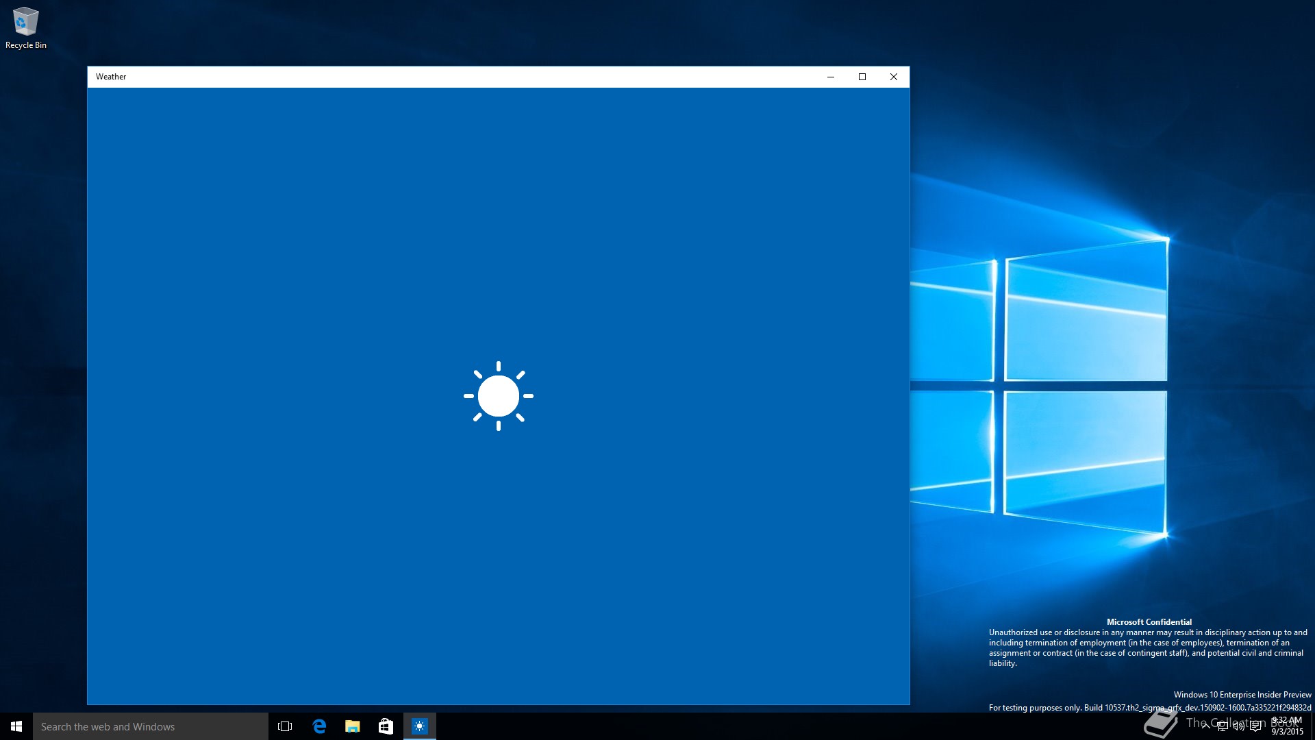The width and height of the screenshot is (1315, 740).
Task: Close the Weather window
Action: [894, 77]
